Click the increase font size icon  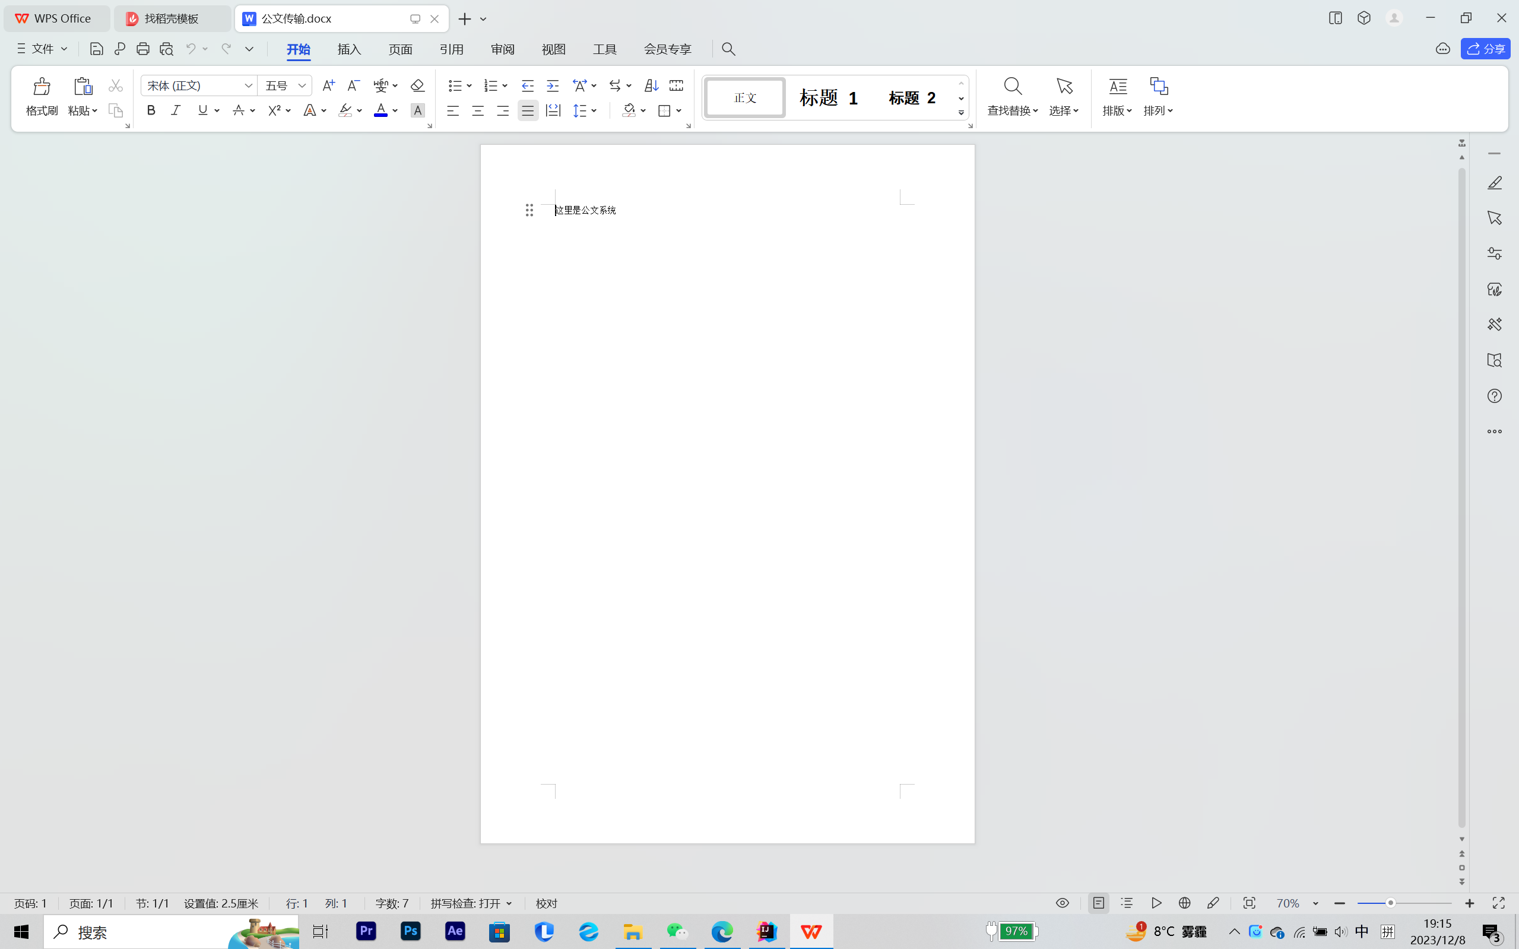[328, 85]
